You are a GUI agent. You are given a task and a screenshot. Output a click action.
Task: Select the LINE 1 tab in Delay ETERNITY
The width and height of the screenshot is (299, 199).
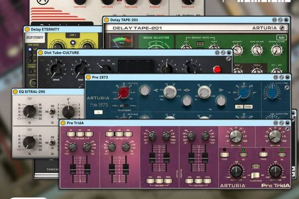pos(73,35)
